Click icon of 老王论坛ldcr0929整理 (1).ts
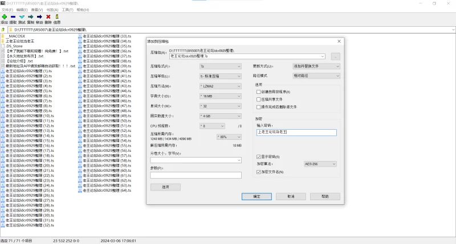The height and width of the screenshot is (244, 456). click(3, 71)
